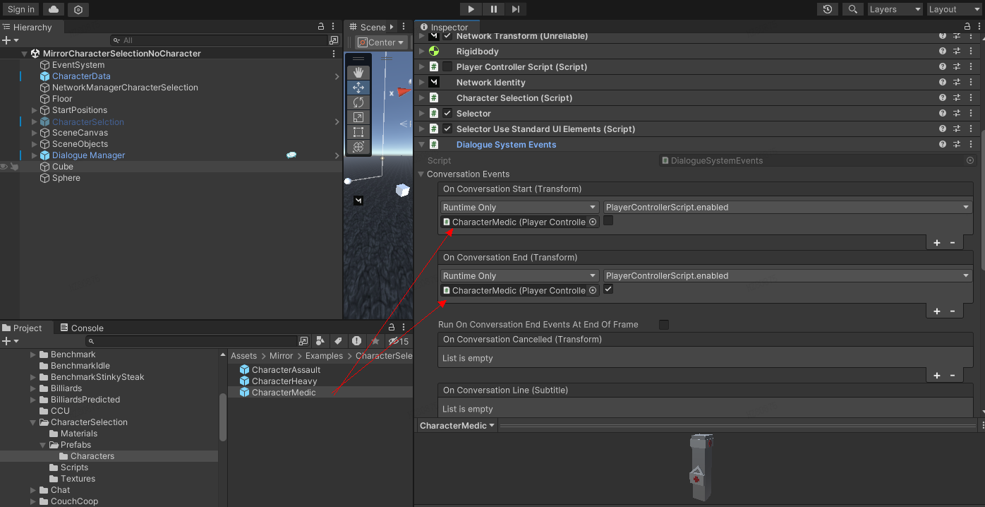Viewport: 985px width, 507px height.
Task: Add entry to On Conversation Cancelled list
Action: (937, 376)
